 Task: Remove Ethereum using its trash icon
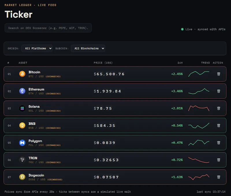(219, 91)
